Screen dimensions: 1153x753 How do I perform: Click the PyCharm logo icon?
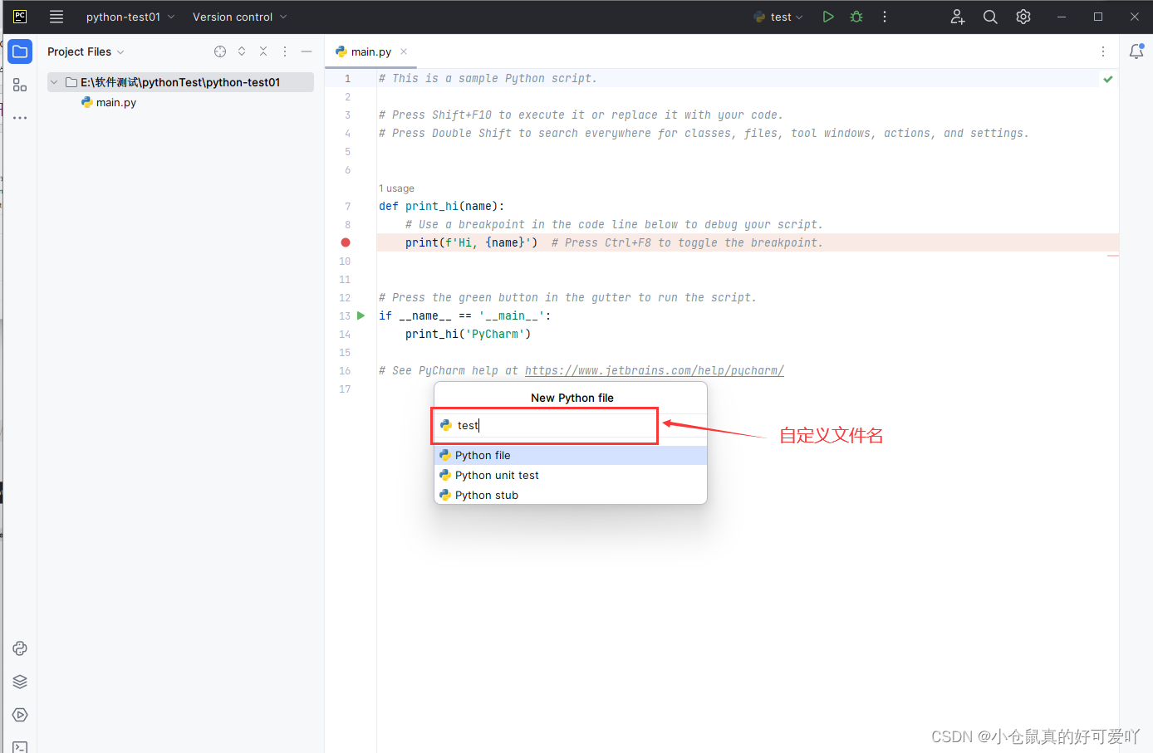(x=20, y=17)
